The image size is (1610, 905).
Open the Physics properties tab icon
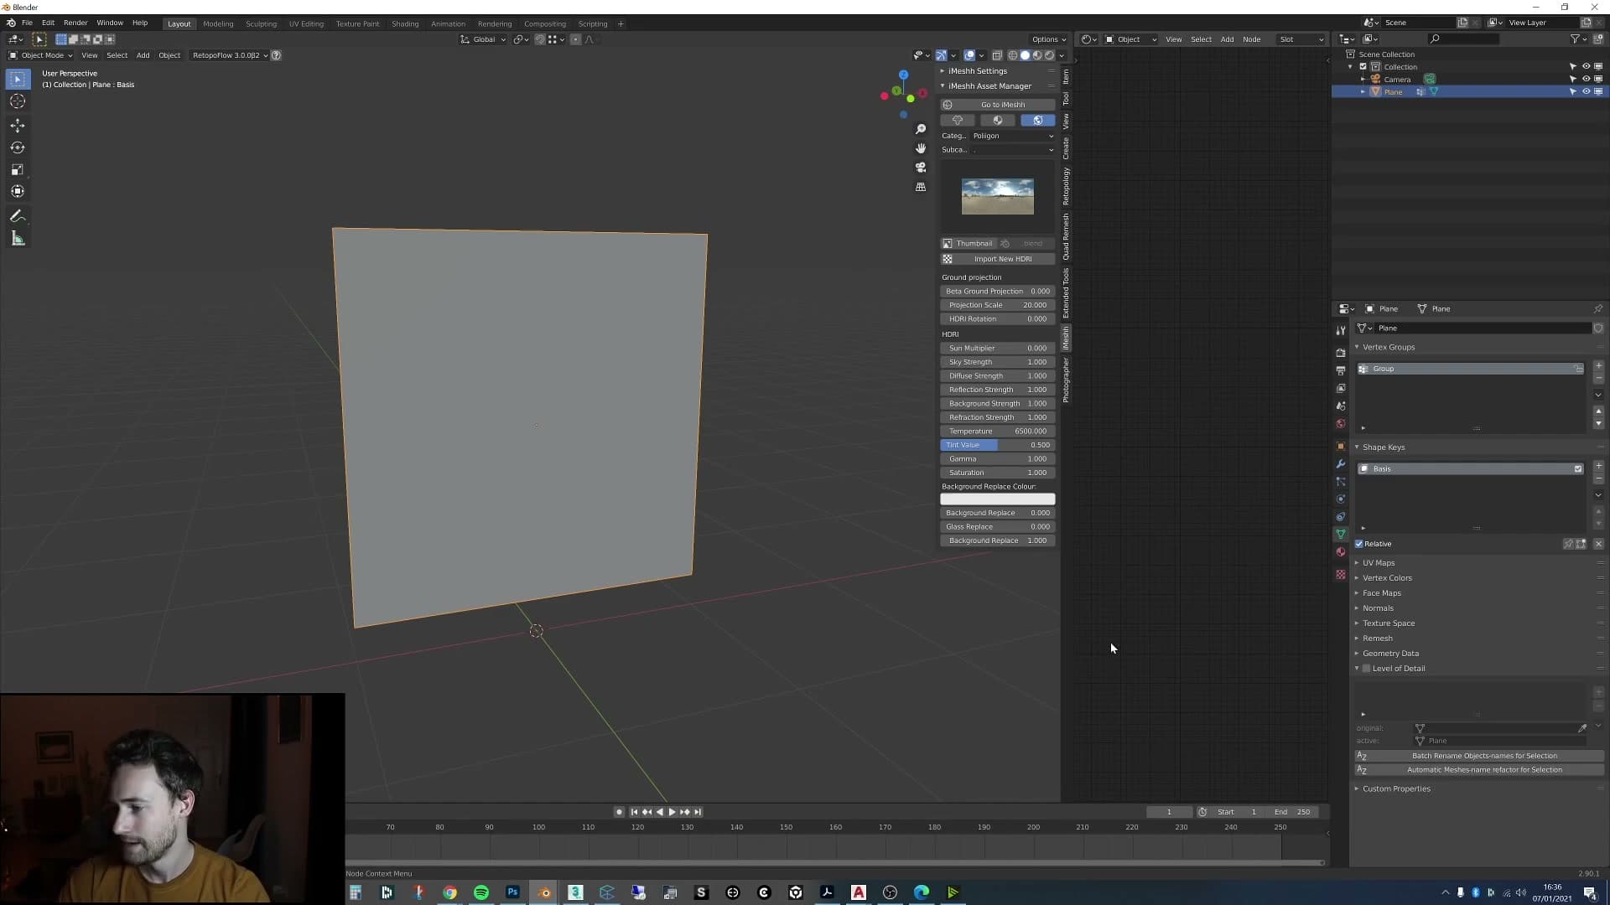point(1341,499)
